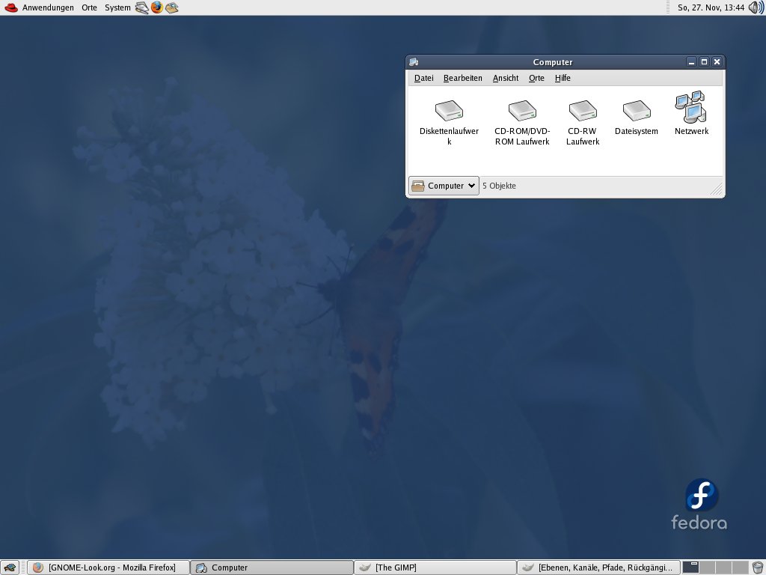
Task: Open the Ansicht menu
Action: 506,78
